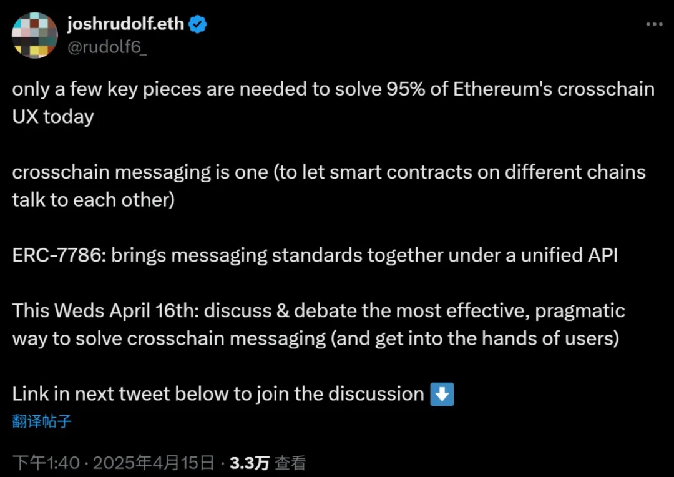This screenshot has height=477, width=674.
Task: Open the @rudolf6_ handle link
Action: point(107,48)
